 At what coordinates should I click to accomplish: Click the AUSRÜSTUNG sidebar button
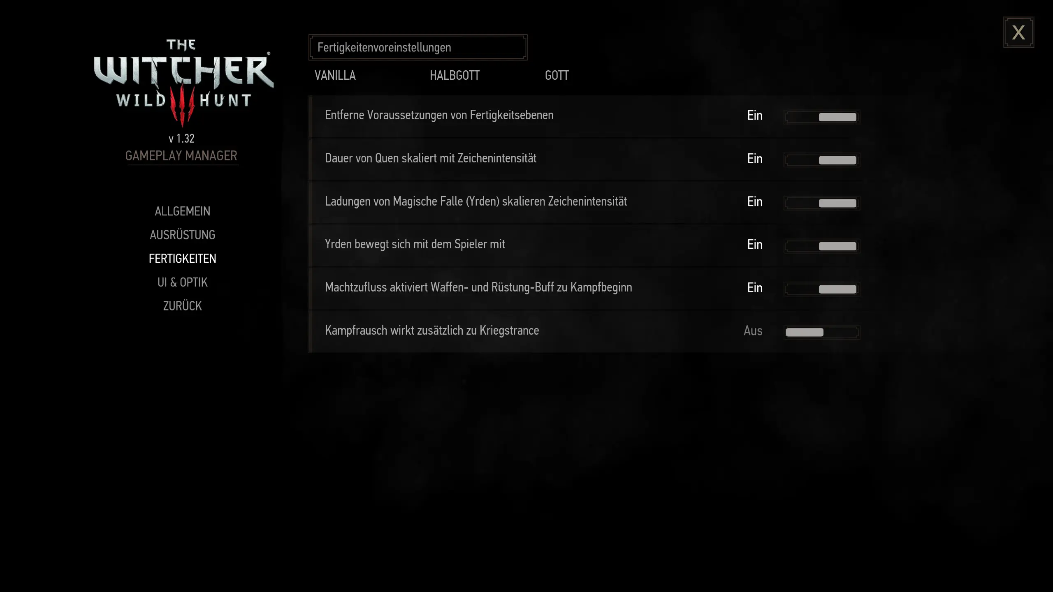pos(182,234)
